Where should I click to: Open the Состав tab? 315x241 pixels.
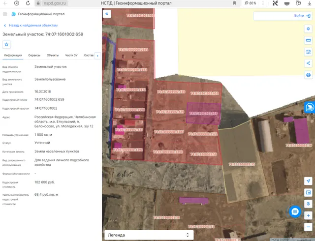(89, 55)
